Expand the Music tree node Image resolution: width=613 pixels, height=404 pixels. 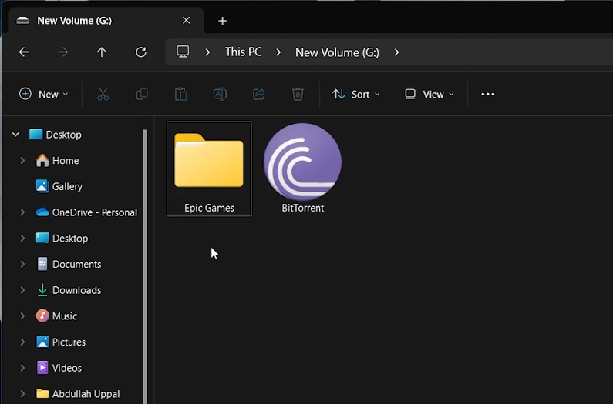coord(22,316)
